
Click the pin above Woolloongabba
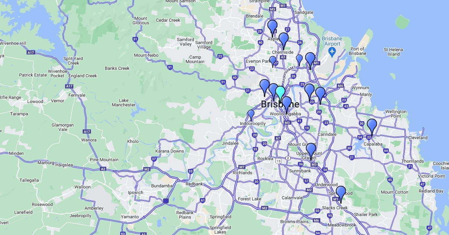pos(287,103)
